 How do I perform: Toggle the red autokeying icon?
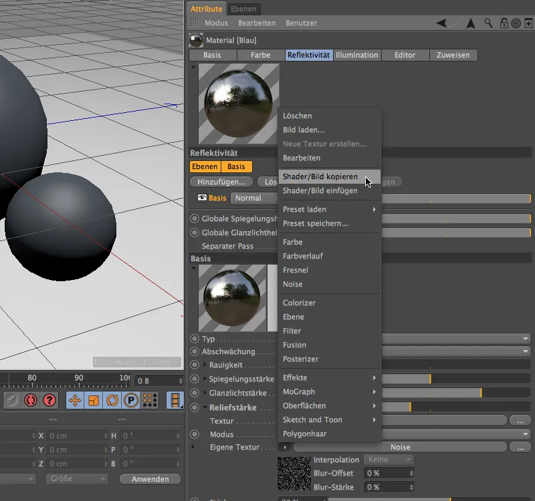tap(30, 399)
